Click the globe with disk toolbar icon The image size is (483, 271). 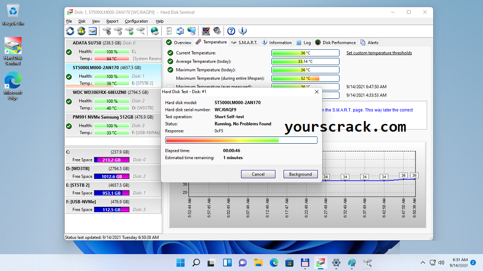[x=155, y=31]
